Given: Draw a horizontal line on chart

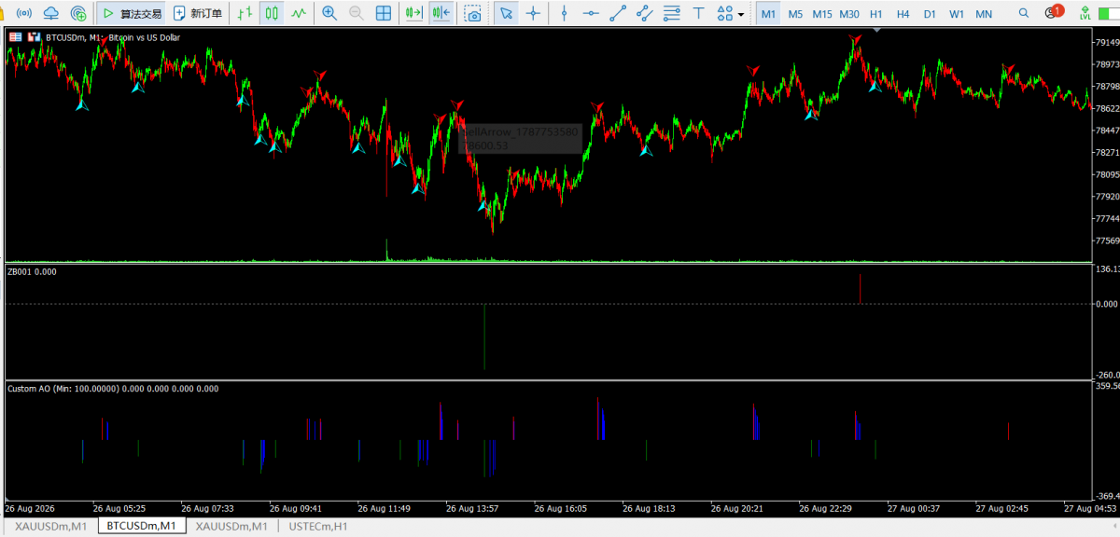Looking at the screenshot, I should click(x=591, y=14).
